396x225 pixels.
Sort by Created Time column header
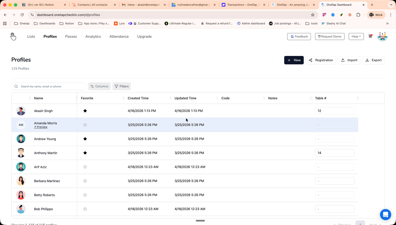tap(138, 98)
